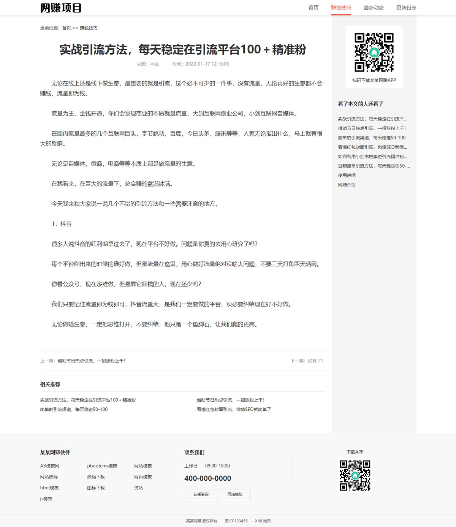
Task: Click the 网赚项目 site logo
Action: (61, 8)
